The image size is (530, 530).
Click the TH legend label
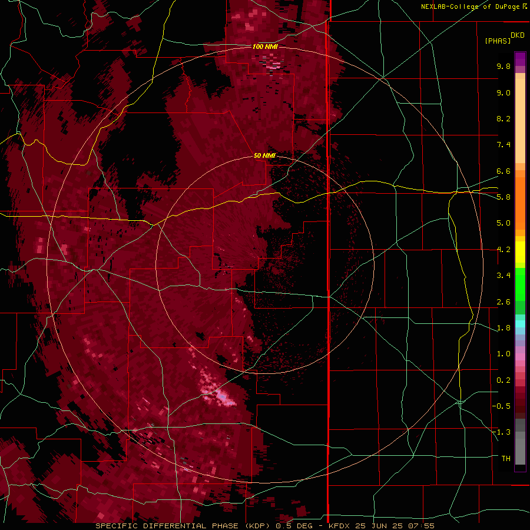pyautogui.click(x=506, y=459)
